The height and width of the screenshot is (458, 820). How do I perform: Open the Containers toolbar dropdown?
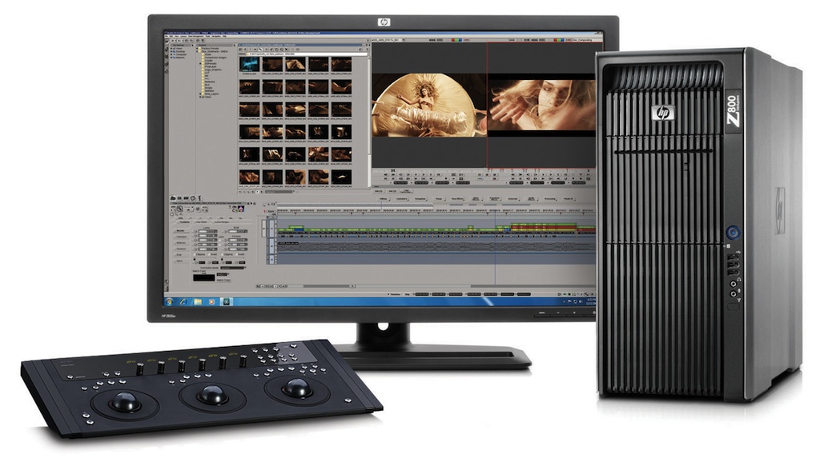click(402, 199)
